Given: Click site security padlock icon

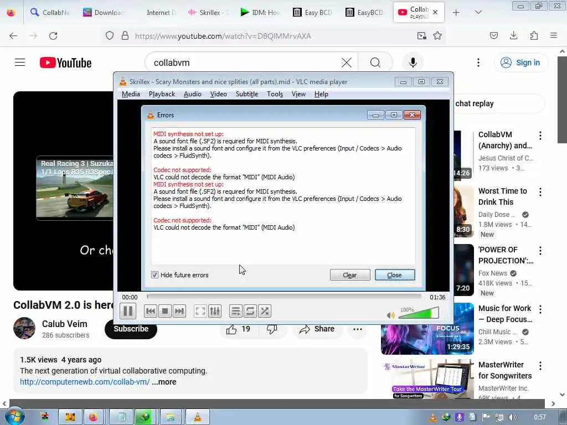Looking at the screenshot, I should [x=125, y=35].
